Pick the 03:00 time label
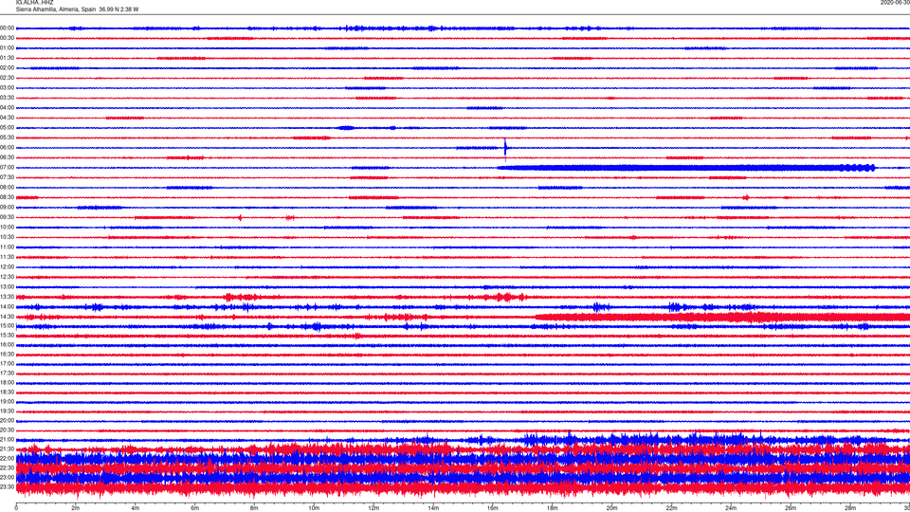This screenshot has height=512, width=910. (7, 88)
